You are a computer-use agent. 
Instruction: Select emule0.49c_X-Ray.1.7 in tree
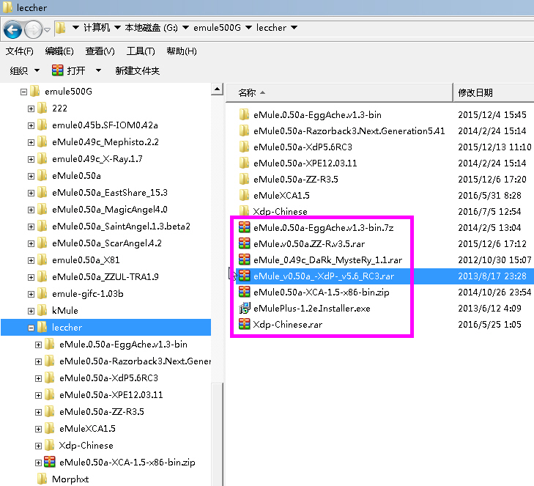pyautogui.click(x=97, y=159)
